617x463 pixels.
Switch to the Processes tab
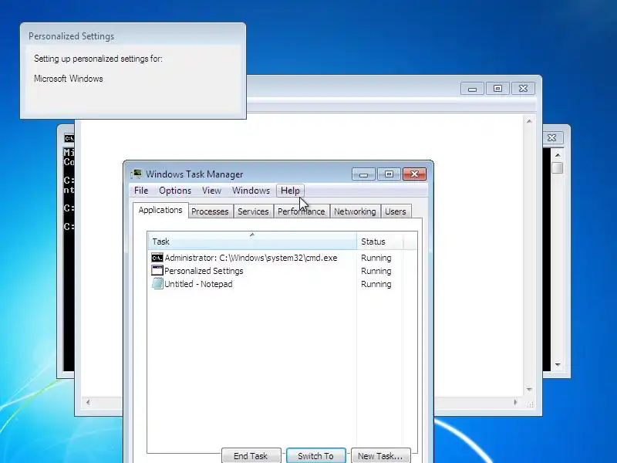click(210, 211)
